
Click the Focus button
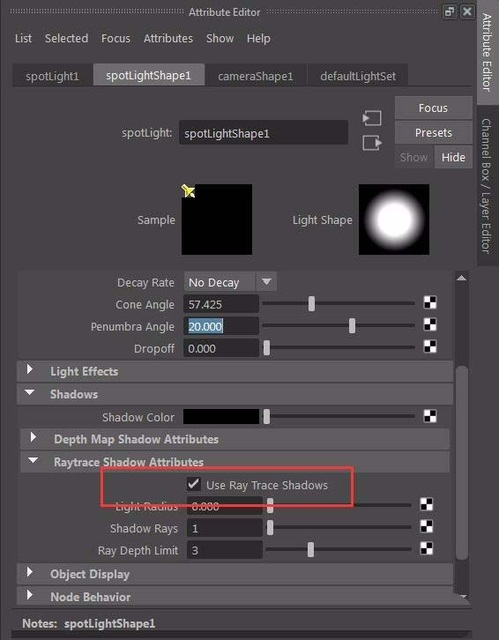pos(433,108)
